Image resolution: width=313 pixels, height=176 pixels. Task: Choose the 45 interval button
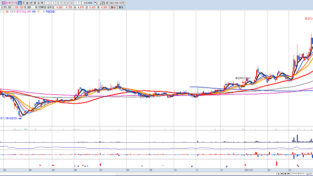click(68, 3)
